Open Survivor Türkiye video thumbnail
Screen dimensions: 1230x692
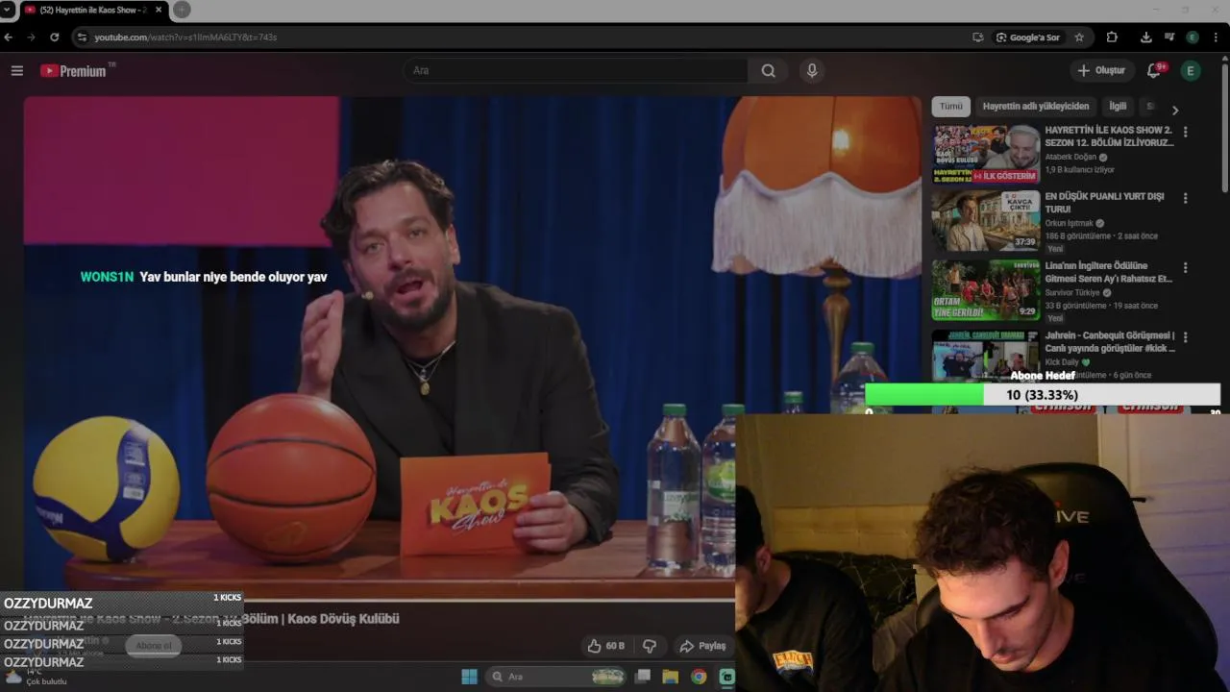(x=986, y=289)
